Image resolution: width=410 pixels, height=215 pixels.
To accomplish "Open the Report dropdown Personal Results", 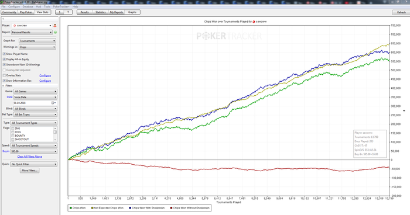I will [x=32, y=32].
